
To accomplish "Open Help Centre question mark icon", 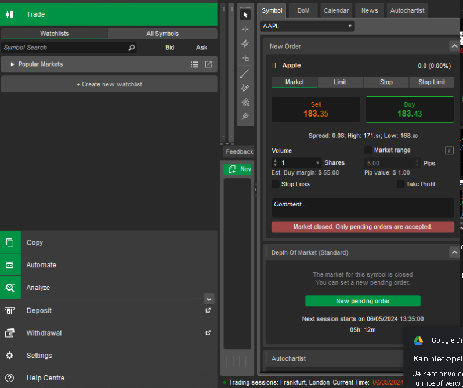I will [x=10, y=378].
